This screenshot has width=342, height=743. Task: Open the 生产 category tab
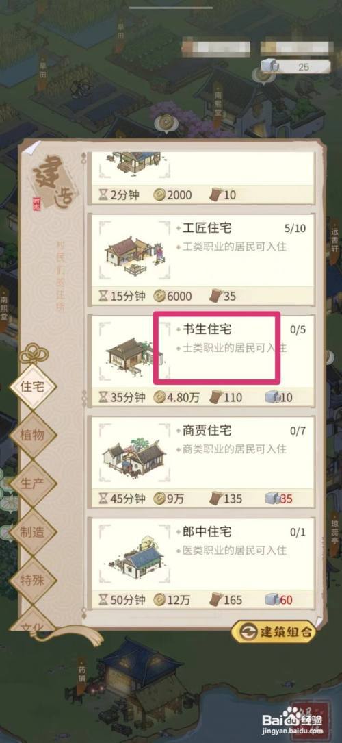click(33, 483)
